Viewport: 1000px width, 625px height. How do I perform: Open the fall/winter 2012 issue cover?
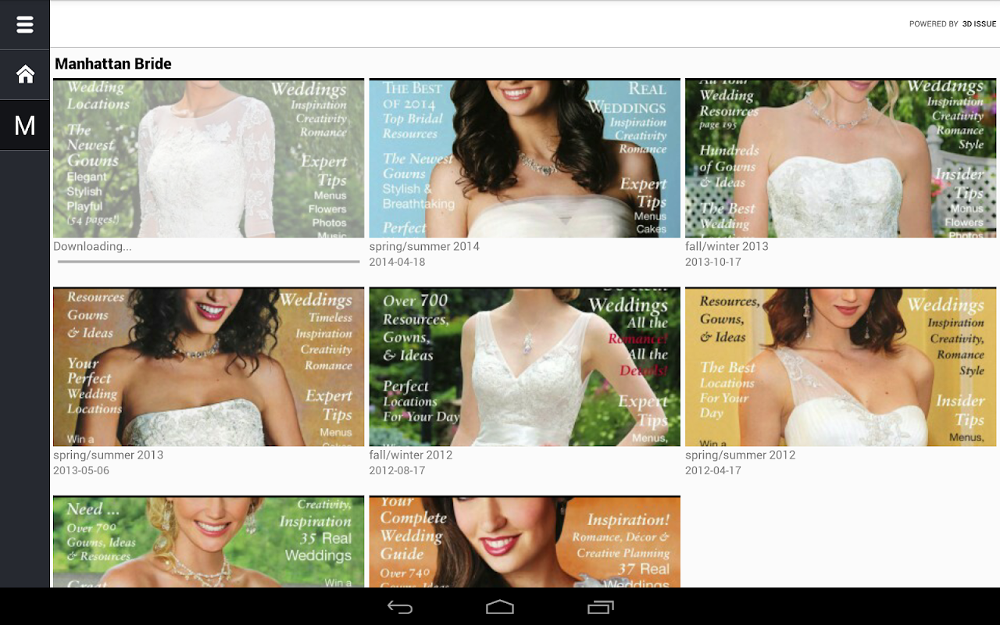pos(524,366)
